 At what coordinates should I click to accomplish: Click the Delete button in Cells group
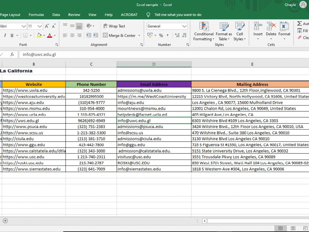(x=271, y=29)
